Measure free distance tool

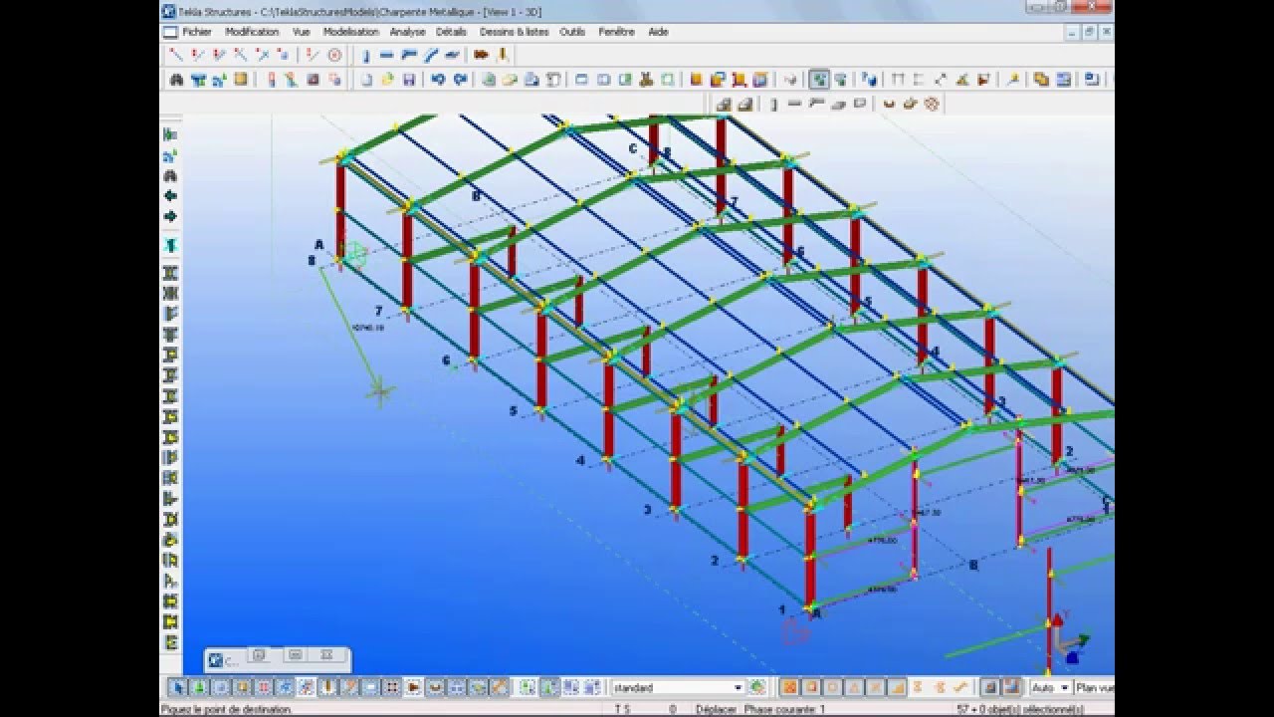(x=942, y=79)
